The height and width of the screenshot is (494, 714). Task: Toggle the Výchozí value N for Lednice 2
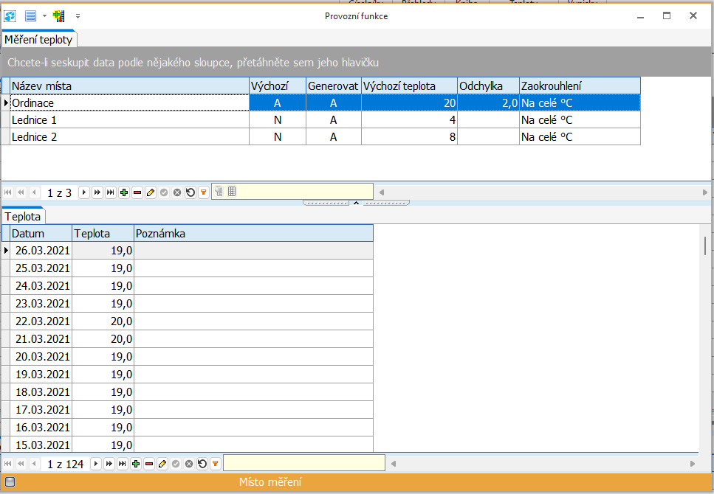tap(278, 137)
